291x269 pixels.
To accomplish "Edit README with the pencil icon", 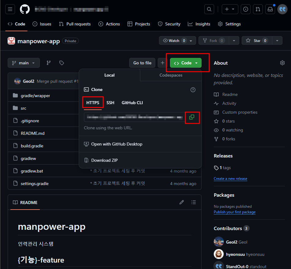I will coord(182,202).
